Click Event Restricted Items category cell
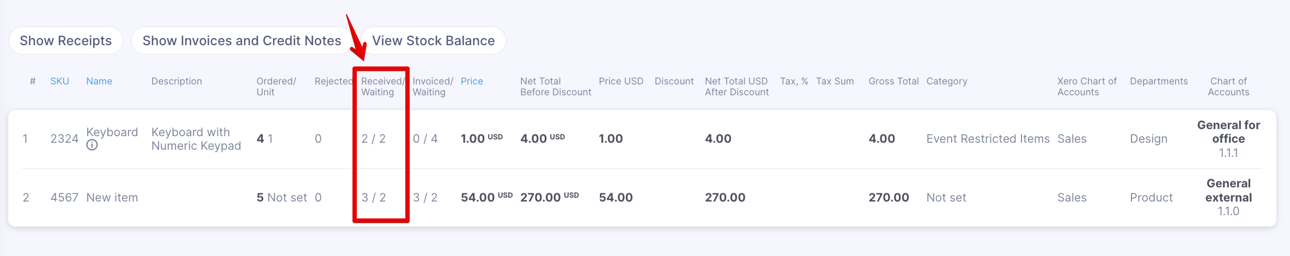Viewport: 1290px width, 256px height. coord(988,139)
